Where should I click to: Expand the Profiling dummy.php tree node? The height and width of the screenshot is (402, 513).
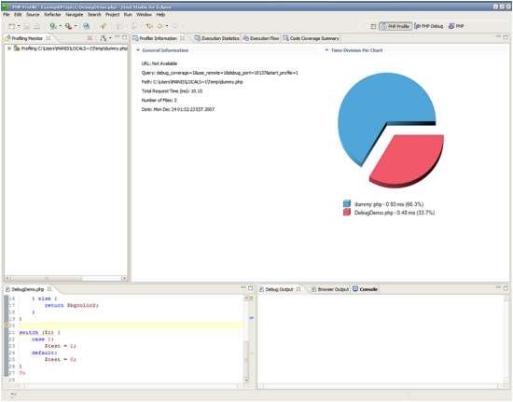(x=9, y=49)
